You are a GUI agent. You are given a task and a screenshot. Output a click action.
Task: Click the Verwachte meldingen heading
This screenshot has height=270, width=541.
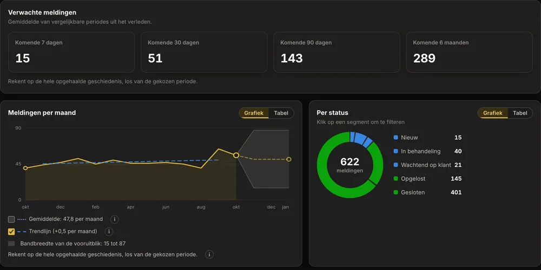click(x=42, y=12)
